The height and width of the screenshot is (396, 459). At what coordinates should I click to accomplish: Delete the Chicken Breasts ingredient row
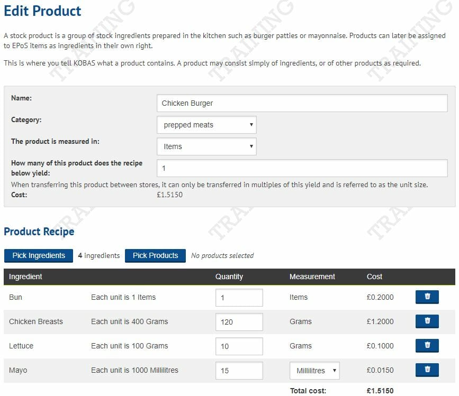[427, 321]
